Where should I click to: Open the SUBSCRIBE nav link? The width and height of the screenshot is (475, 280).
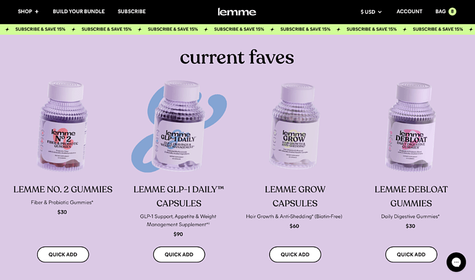(x=132, y=11)
